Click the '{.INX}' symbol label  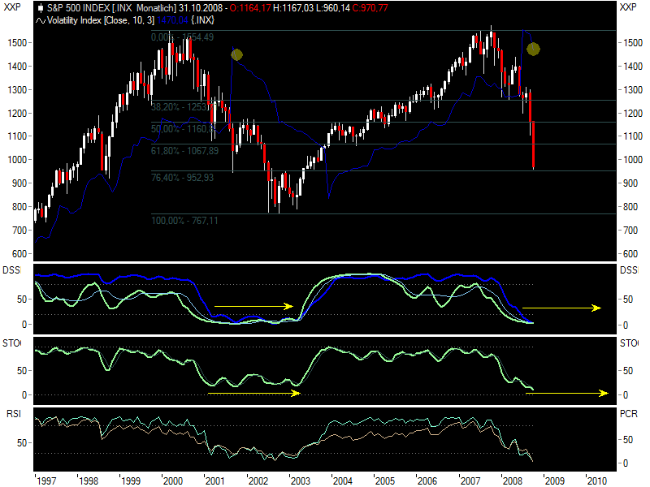tap(202, 20)
